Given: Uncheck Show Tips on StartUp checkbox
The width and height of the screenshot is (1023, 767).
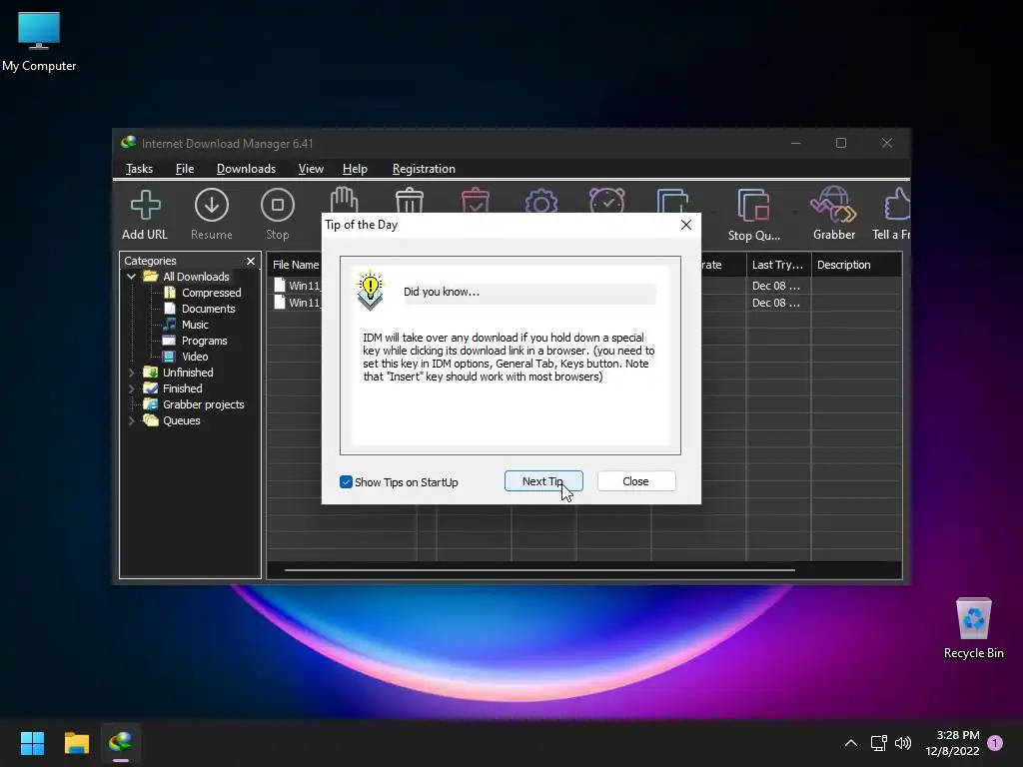Looking at the screenshot, I should [346, 482].
